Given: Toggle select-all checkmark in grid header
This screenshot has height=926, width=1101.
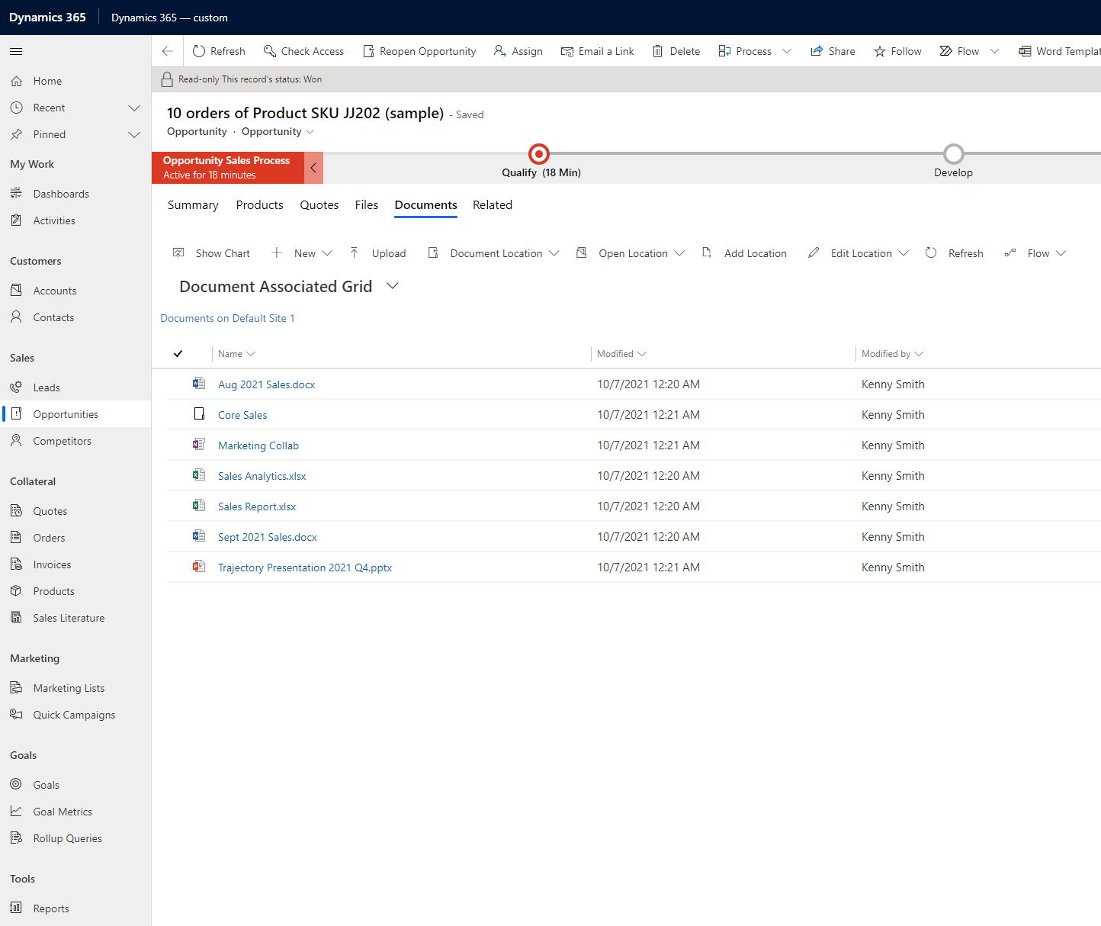Looking at the screenshot, I should 178,354.
